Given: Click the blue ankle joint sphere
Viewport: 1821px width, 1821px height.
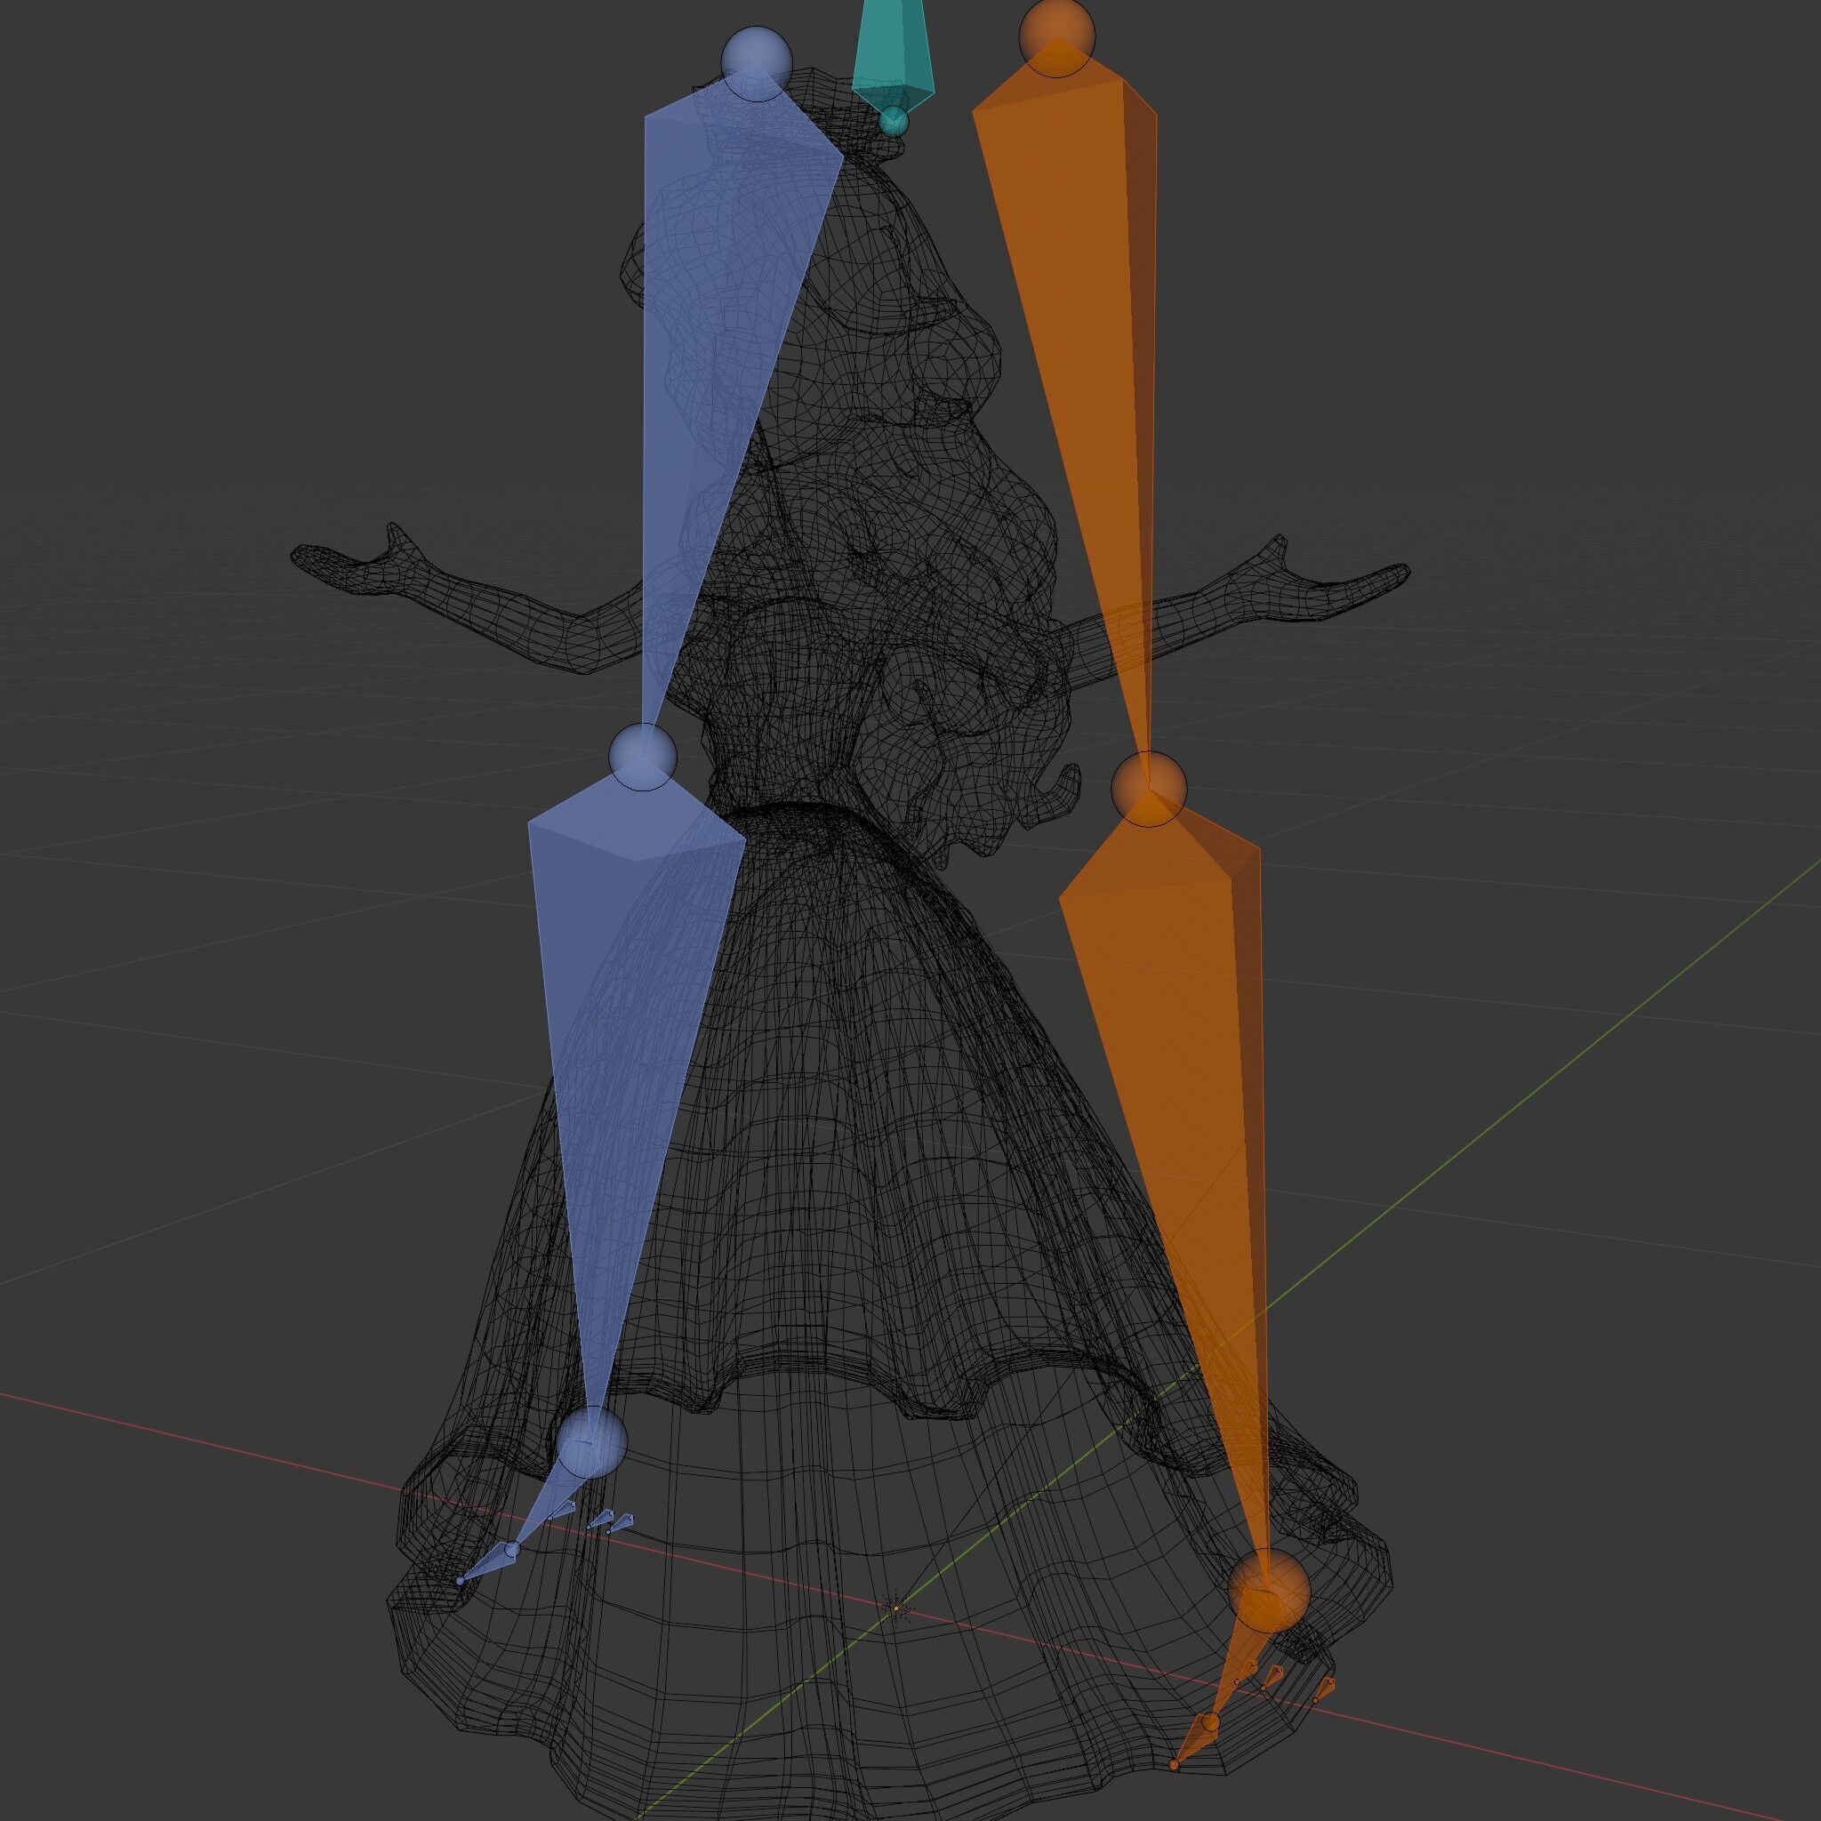Looking at the screenshot, I should click(x=591, y=1443).
